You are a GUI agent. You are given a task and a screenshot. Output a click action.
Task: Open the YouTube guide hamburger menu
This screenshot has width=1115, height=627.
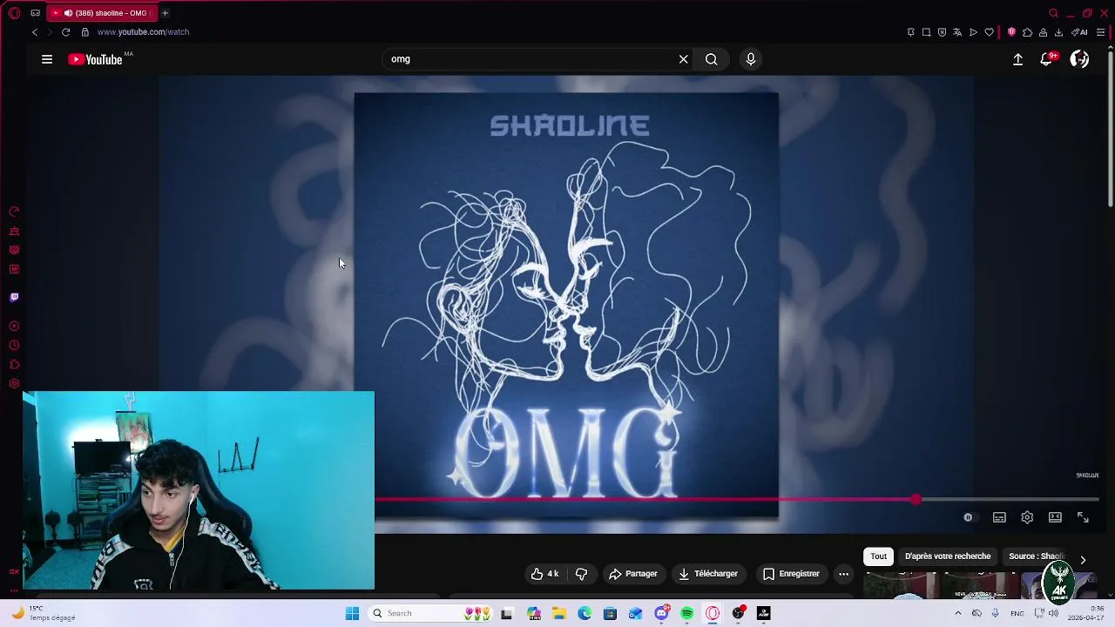47,59
